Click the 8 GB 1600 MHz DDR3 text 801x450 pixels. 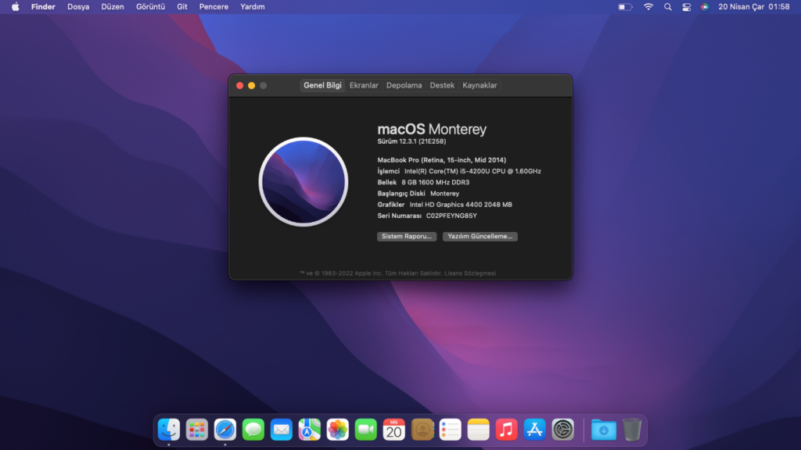pyautogui.click(x=435, y=182)
